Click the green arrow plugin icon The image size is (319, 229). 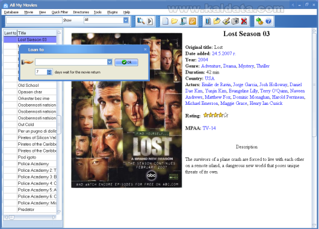pos(259,21)
